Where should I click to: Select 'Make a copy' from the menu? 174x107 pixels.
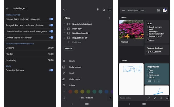(75, 67)
